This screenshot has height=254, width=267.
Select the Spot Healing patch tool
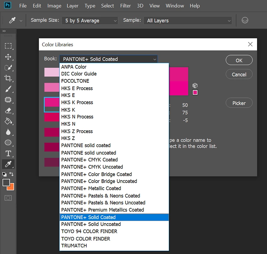[8, 100]
